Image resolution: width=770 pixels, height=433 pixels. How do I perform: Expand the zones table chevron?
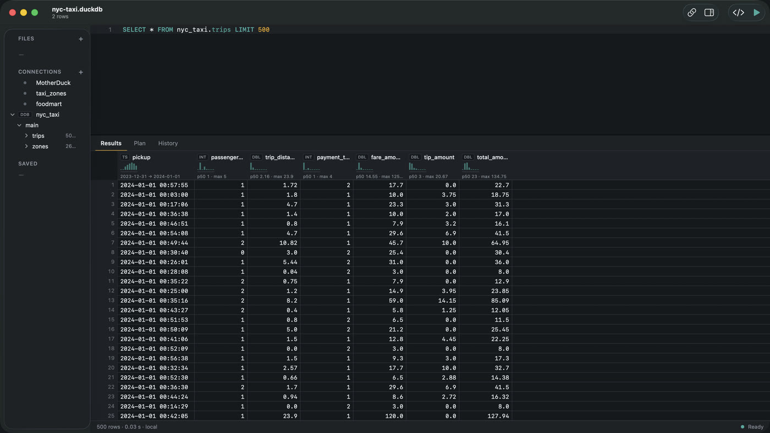tap(26, 147)
